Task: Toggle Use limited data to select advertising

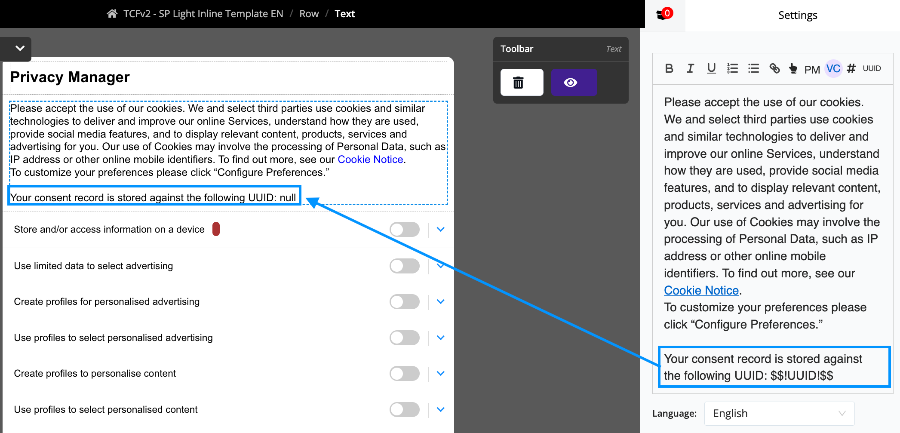Action: point(405,266)
